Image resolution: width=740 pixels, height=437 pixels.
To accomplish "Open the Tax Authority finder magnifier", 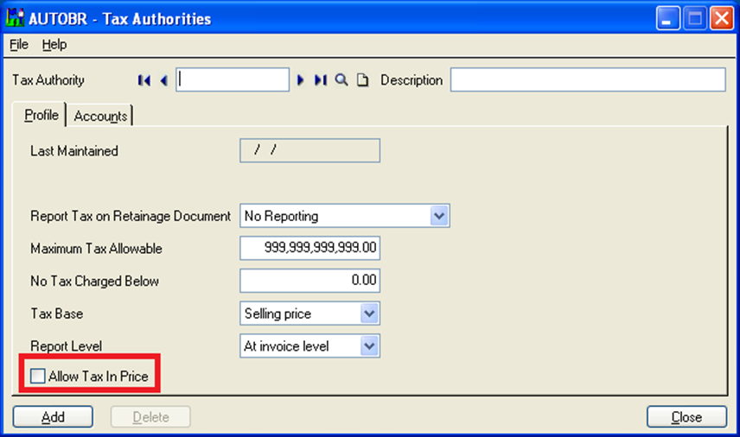I will (x=341, y=80).
